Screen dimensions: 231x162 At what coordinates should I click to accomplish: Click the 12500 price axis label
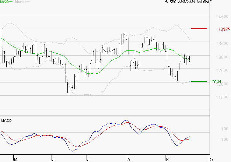pos(222,71)
